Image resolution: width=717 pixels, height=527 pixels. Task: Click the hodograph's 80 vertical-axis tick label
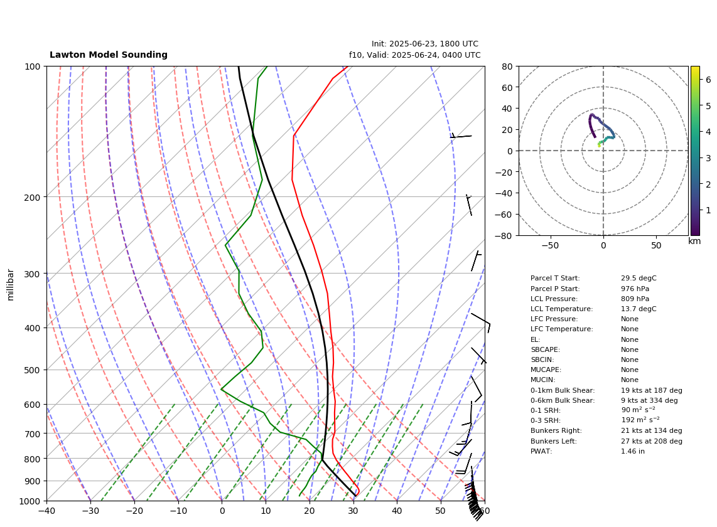coord(507,67)
